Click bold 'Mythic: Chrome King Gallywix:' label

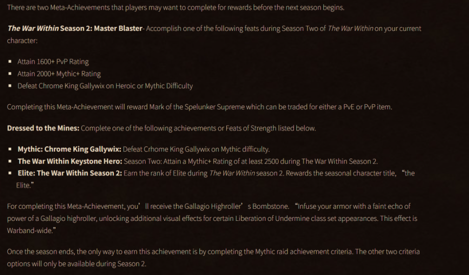(x=69, y=149)
